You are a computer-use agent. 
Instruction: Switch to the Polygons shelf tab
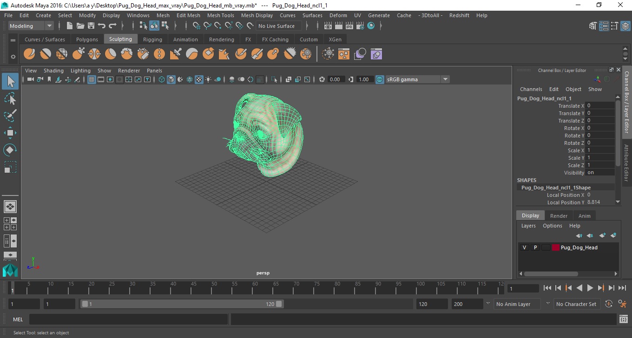tap(87, 39)
